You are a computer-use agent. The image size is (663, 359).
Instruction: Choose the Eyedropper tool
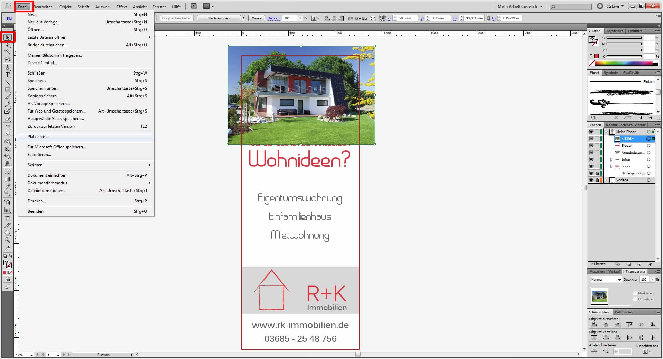(8, 186)
